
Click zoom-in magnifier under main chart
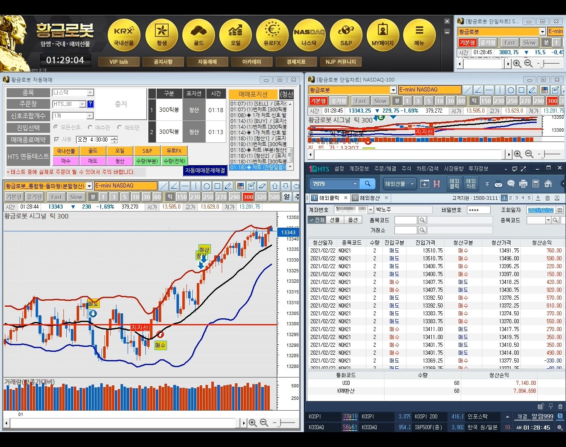tap(253, 423)
